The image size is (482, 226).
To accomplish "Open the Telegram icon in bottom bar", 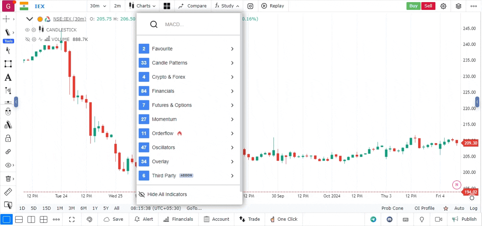I will coord(373,219).
